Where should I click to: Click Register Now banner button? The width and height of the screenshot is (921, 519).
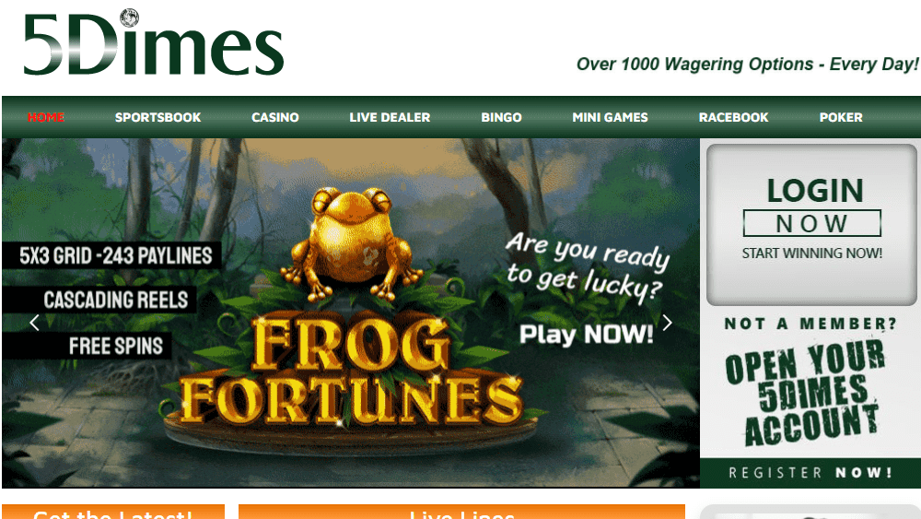pos(810,473)
